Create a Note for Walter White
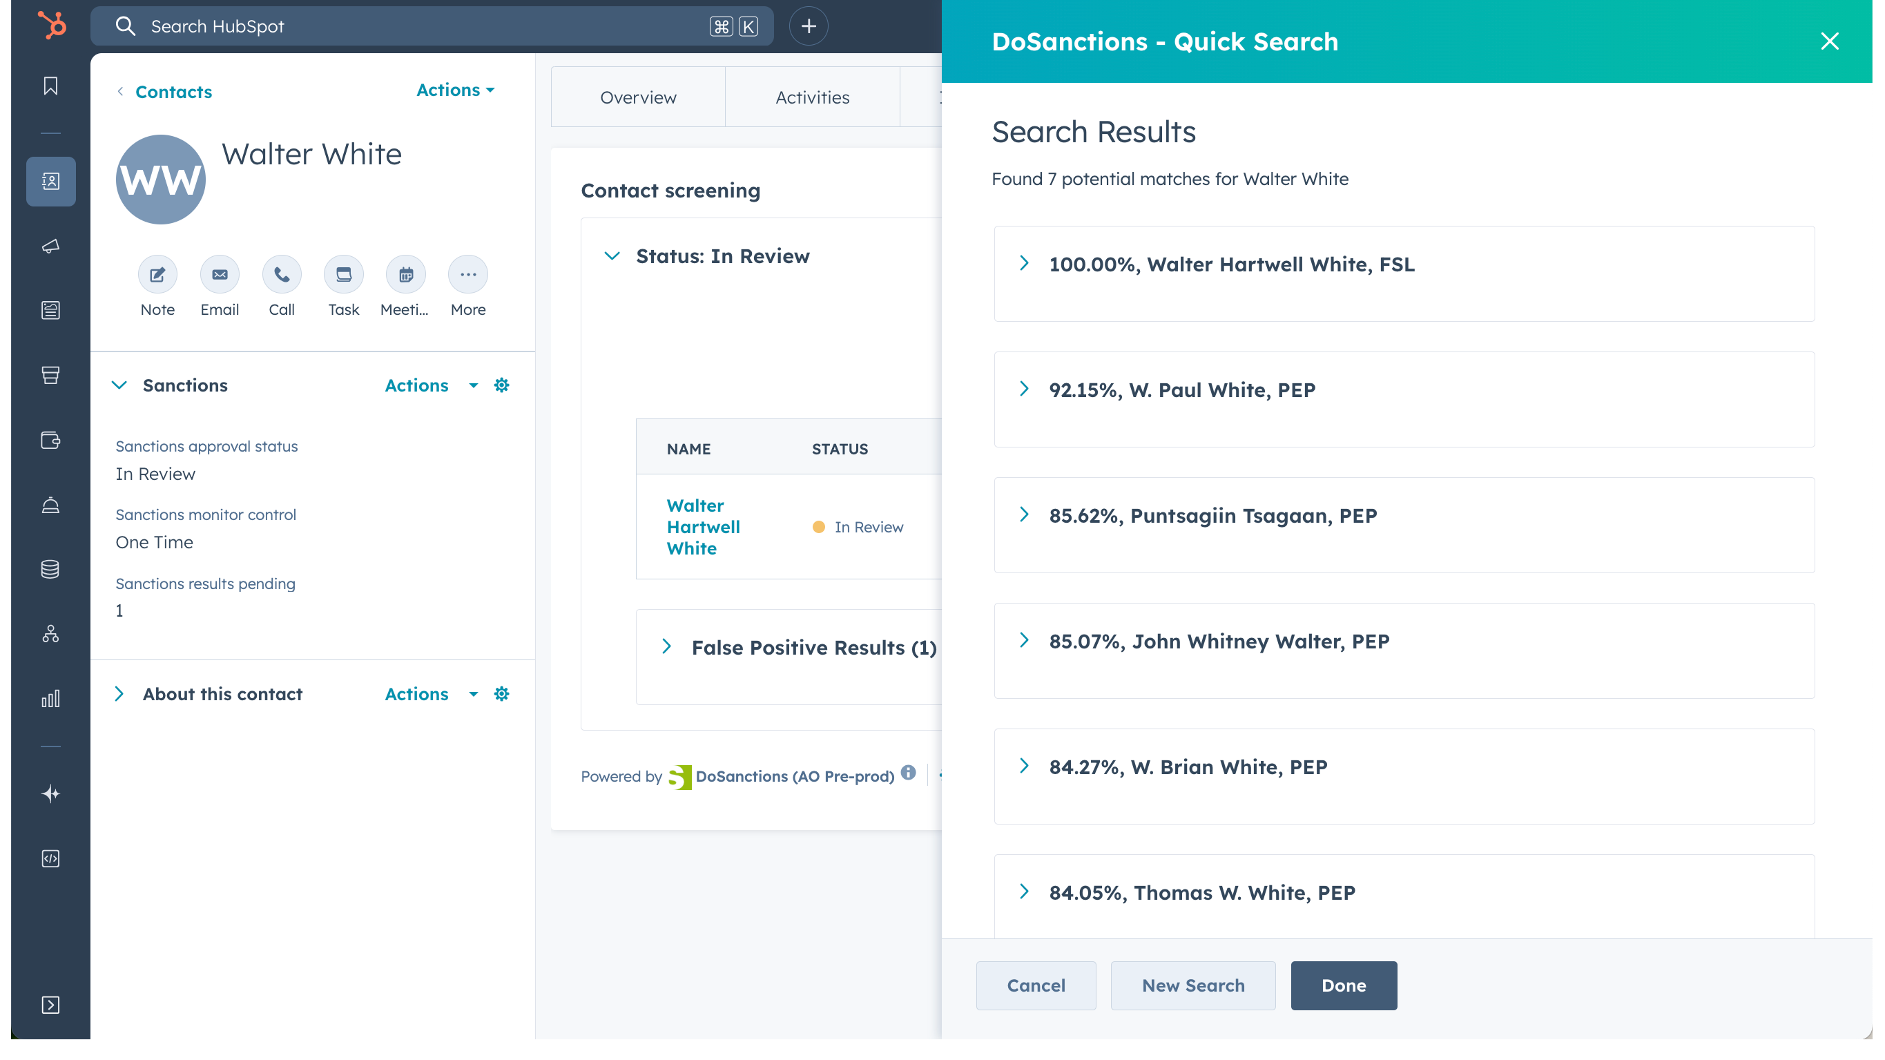Viewport: 1885px width, 1060px height. point(157,275)
